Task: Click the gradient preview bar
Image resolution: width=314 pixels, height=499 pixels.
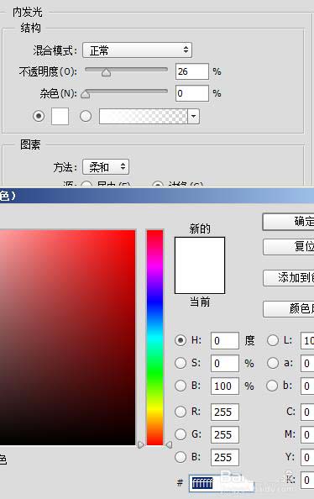Action: click(144, 116)
